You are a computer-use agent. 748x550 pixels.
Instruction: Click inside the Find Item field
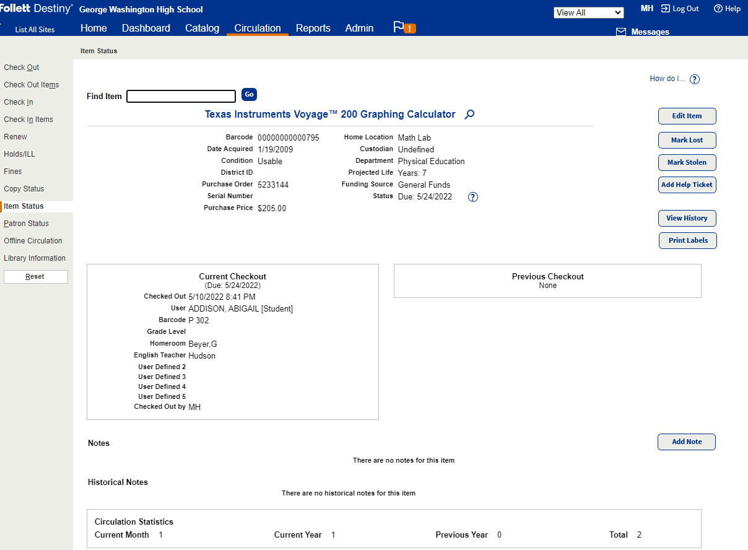click(181, 96)
